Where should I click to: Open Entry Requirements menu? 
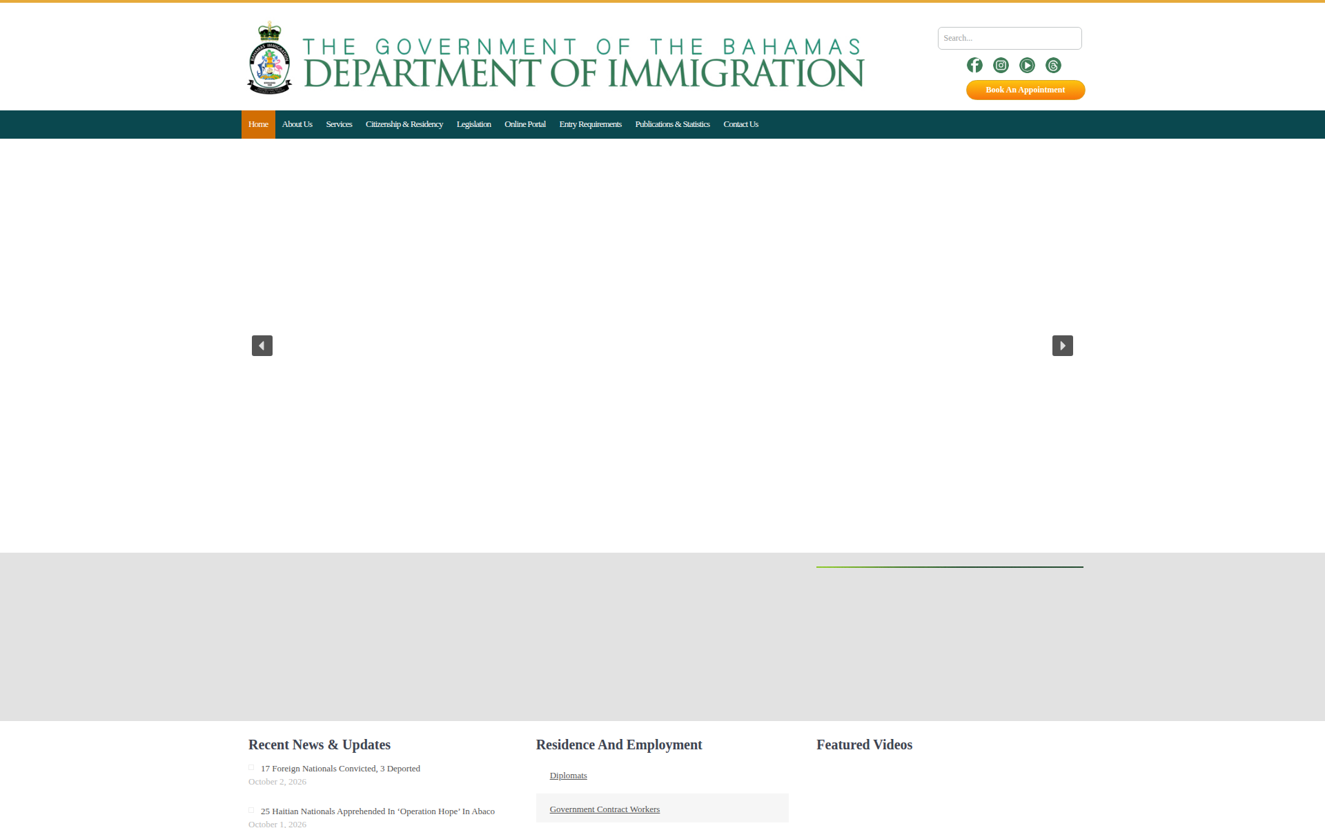pos(591,124)
